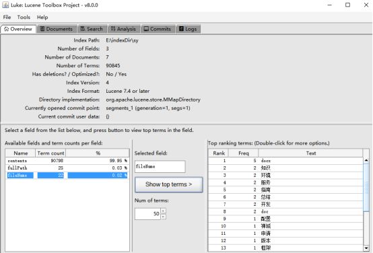Viewport: 373px width, 253px height.
Task: Click the % column header
Action: coord(98,153)
